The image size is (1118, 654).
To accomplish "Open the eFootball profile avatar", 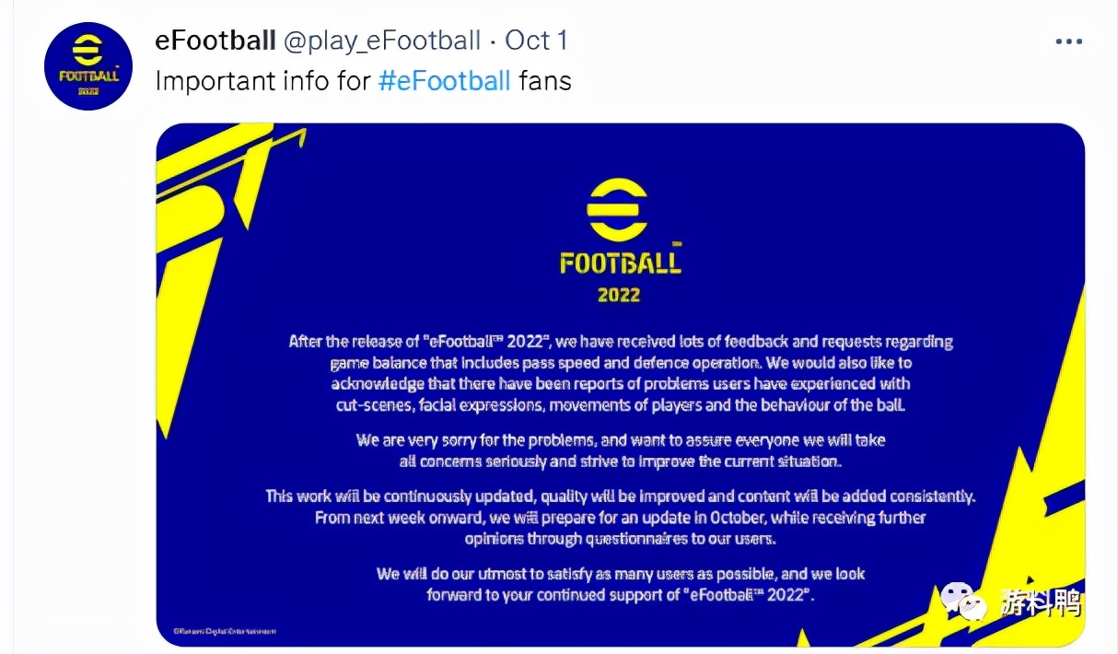I will [x=88, y=66].
